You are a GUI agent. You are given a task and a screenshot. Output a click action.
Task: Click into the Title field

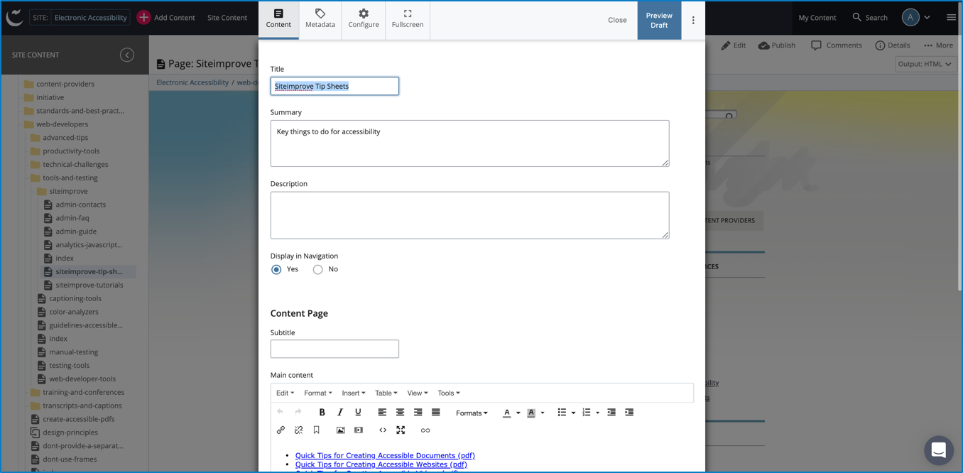[334, 87]
